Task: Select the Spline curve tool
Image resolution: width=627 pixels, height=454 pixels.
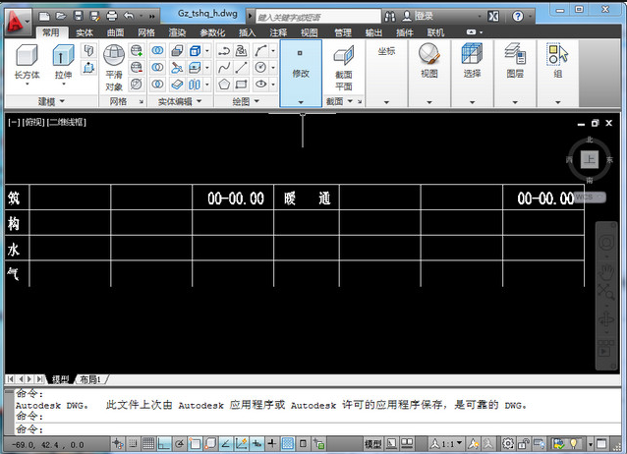Action: pyautogui.click(x=224, y=67)
